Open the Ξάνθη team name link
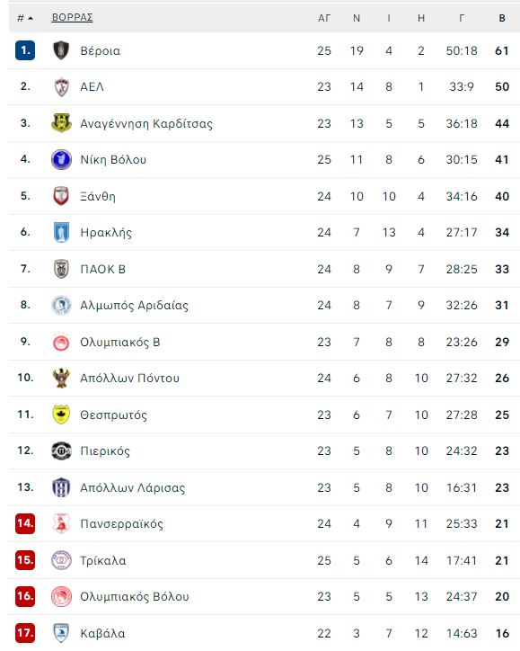 [98, 196]
